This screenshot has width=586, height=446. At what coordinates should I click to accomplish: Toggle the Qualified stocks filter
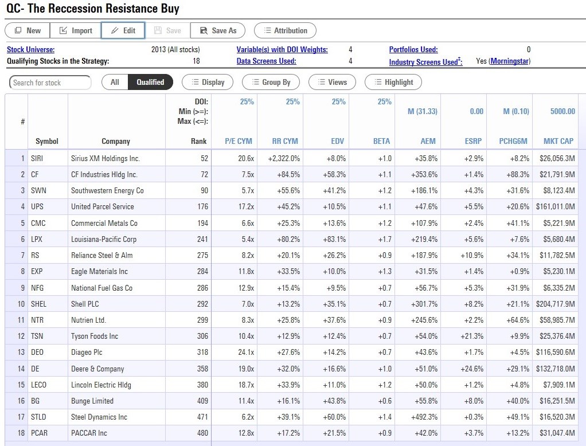(x=150, y=82)
